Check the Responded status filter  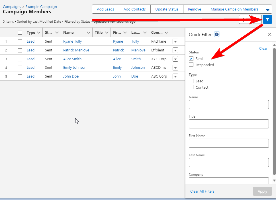191,64
